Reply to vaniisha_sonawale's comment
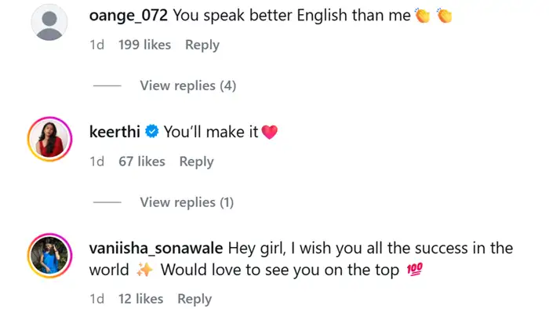The height and width of the screenshot is (309, 549). pyautogui.click(x=195, y=300)
